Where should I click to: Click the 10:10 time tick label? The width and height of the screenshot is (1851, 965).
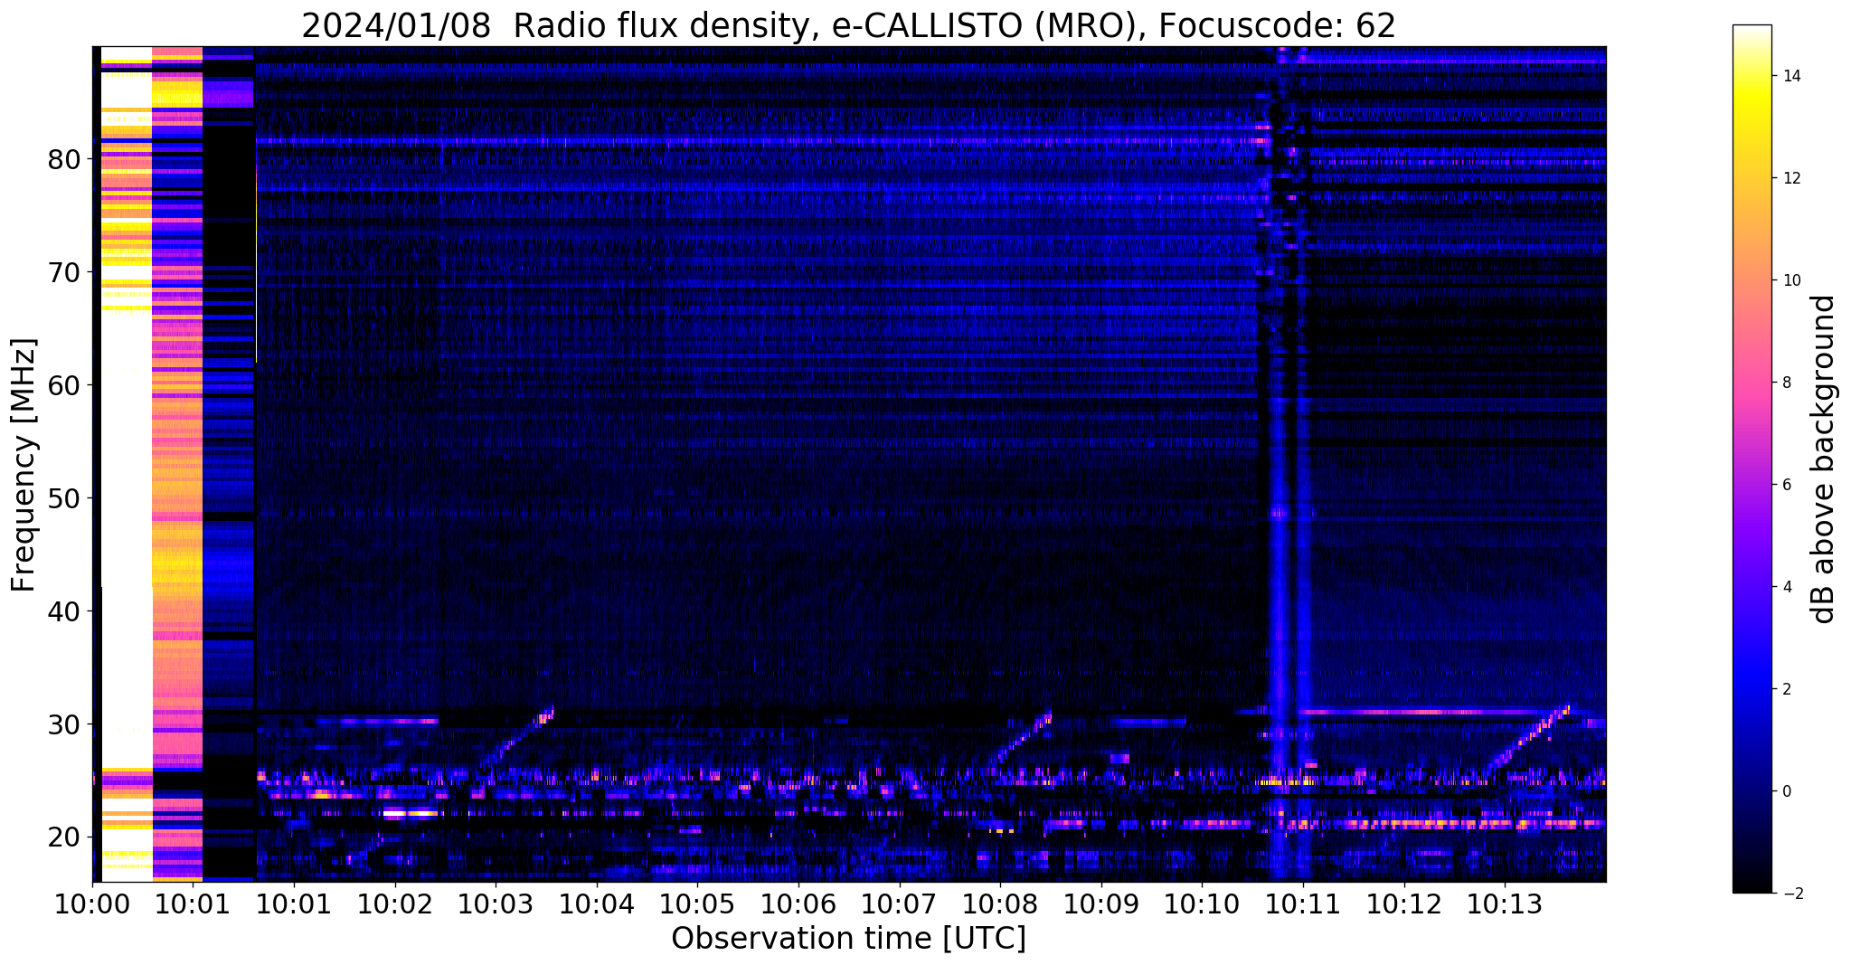1202,904
